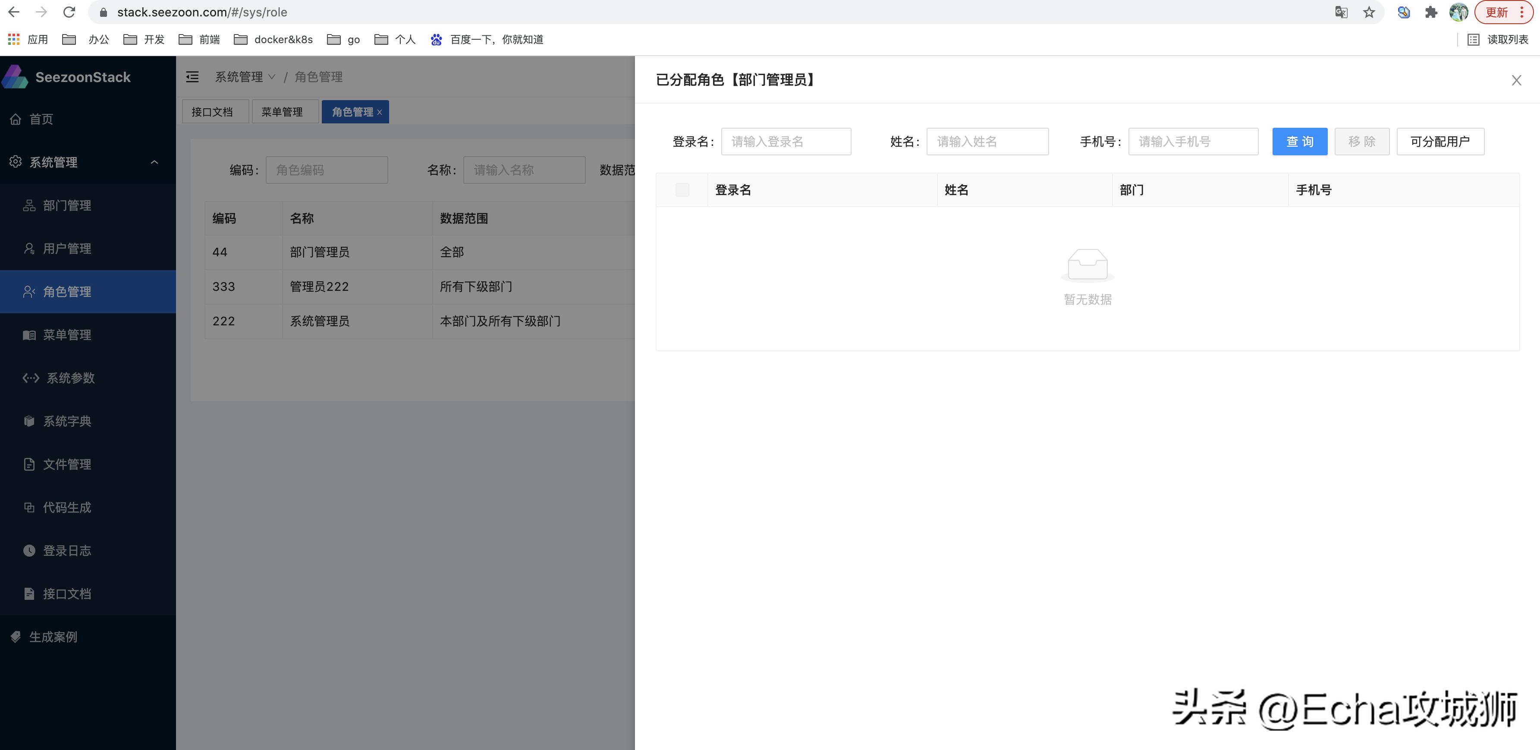
Task: Open the 开发 bookmark folder
Action: [144, 39]
